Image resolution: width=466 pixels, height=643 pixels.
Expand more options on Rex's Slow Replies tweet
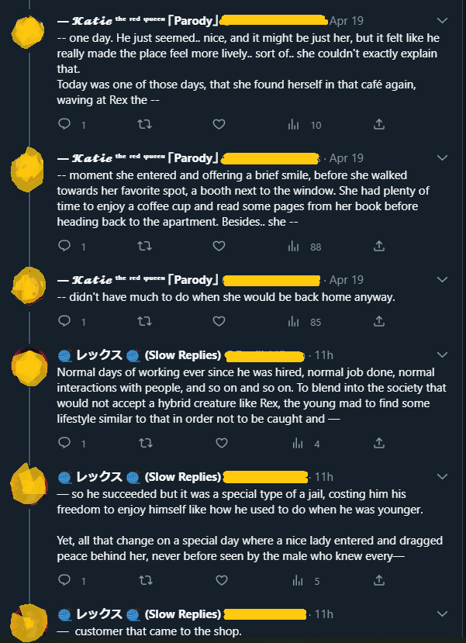point(442,354)
